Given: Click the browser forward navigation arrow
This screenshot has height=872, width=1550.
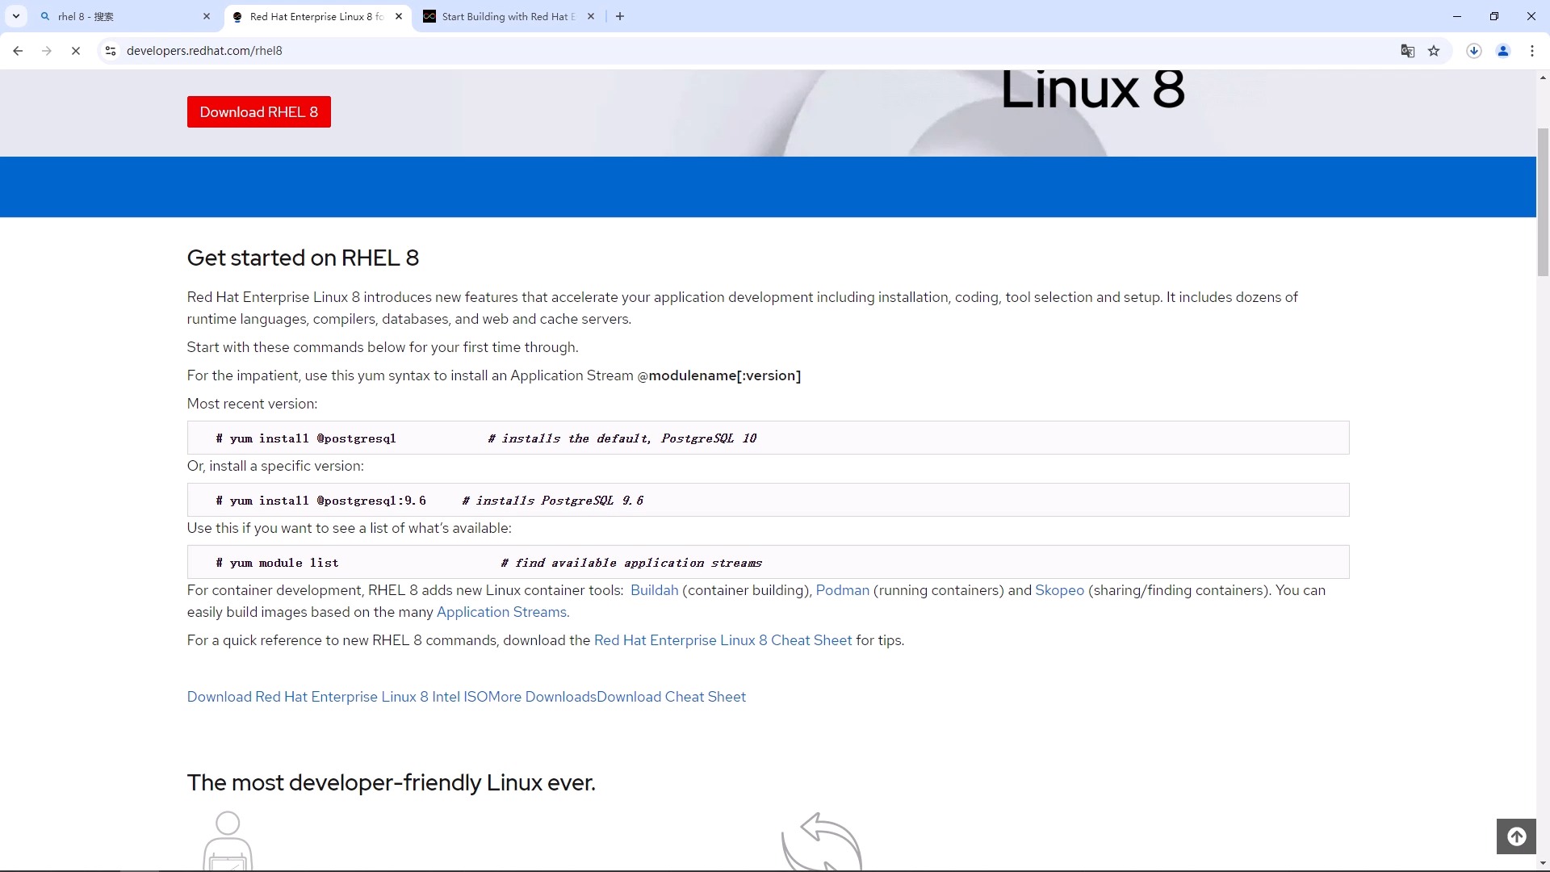Looking at the screenshot, I should 47,50.
